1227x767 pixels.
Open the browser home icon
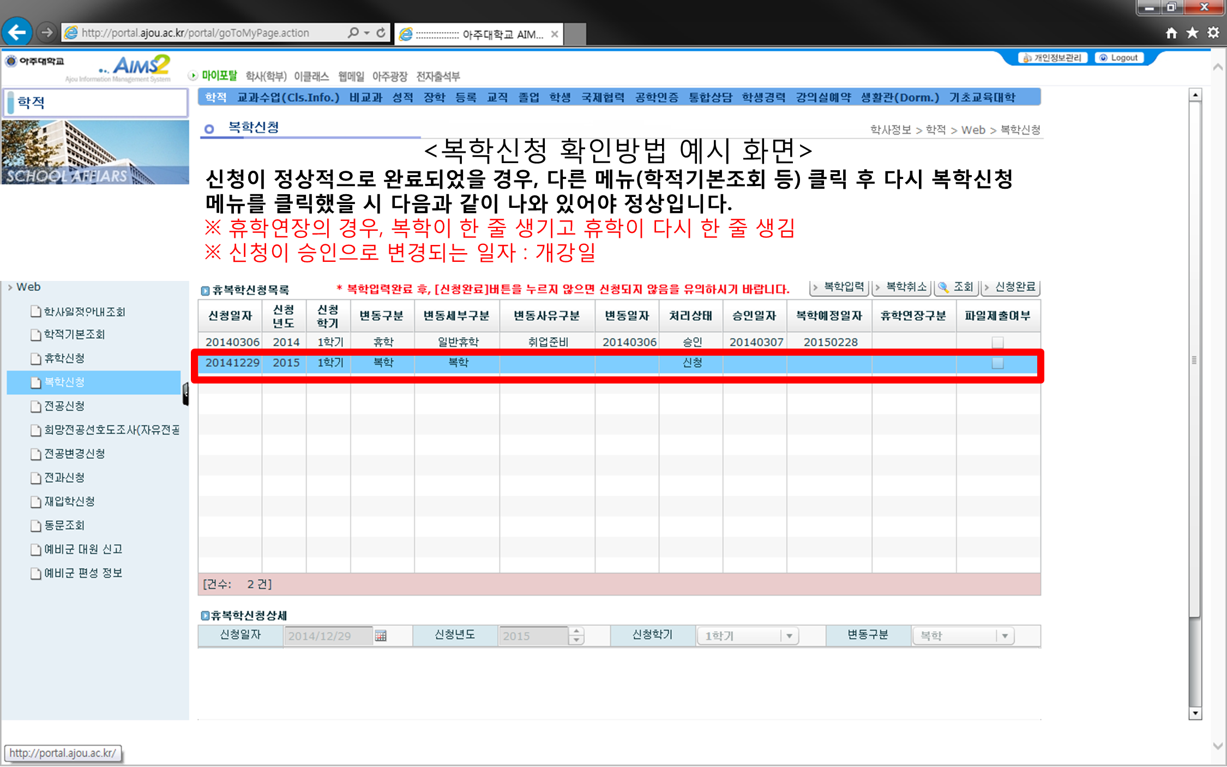[x=1171, y=33]
